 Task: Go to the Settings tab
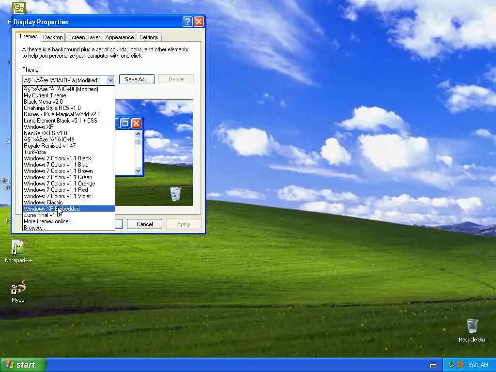[149, 37]
